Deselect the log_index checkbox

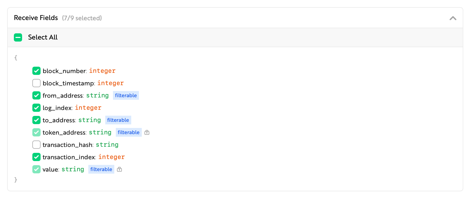36,108
